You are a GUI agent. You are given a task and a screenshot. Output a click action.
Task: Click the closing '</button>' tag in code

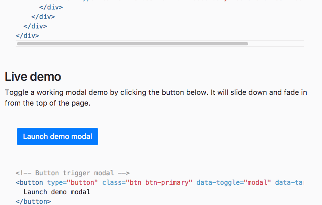pos(33,201)
